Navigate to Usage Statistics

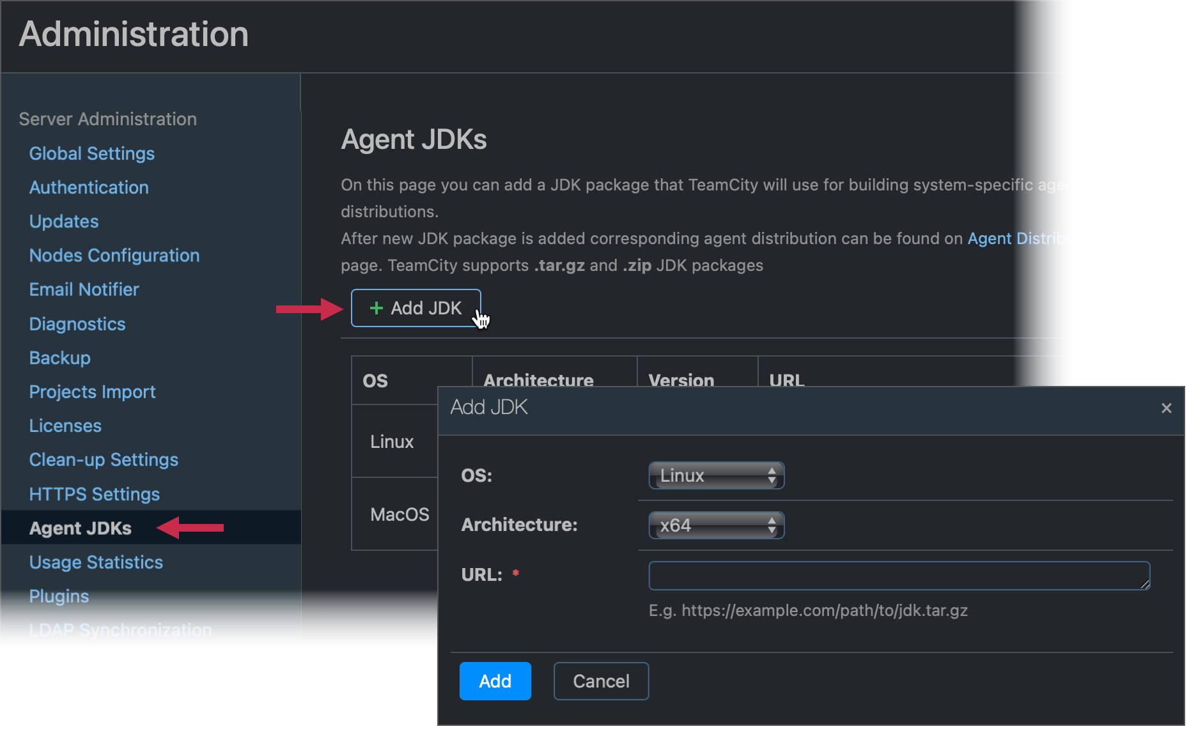coord(95,562)
